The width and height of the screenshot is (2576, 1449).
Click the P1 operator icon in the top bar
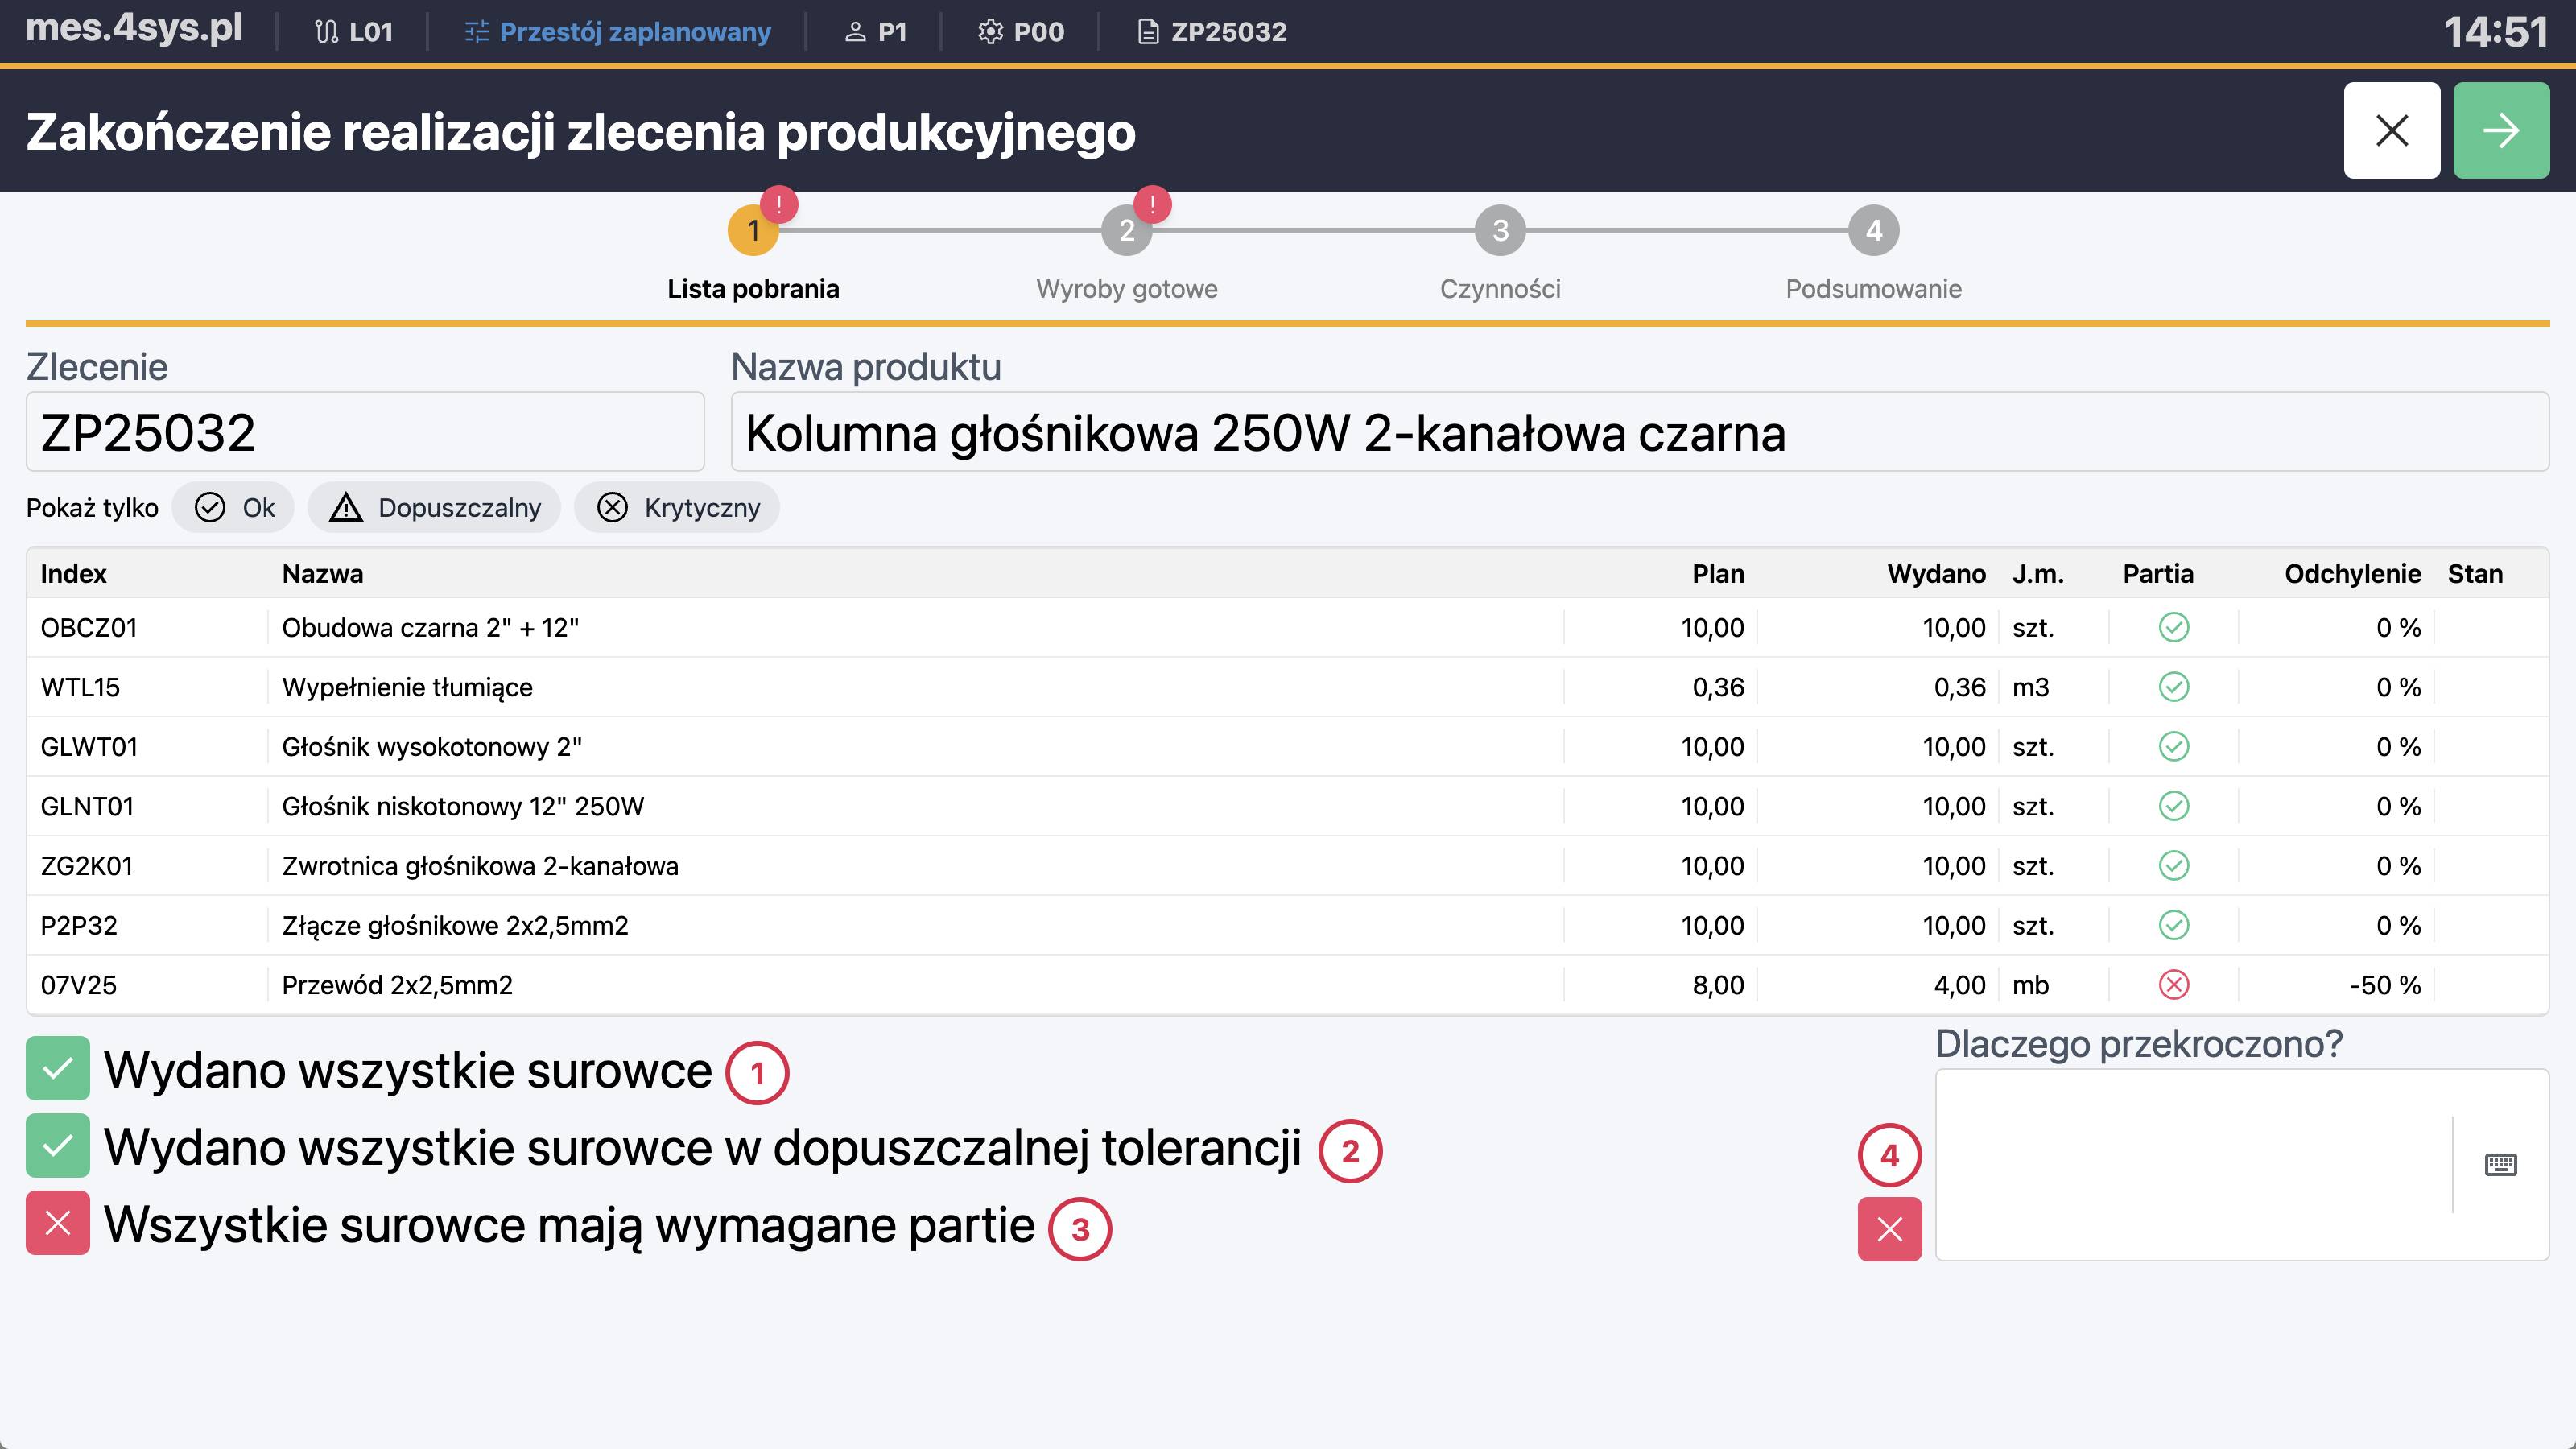pyautogui.click(x=855, y=31)
